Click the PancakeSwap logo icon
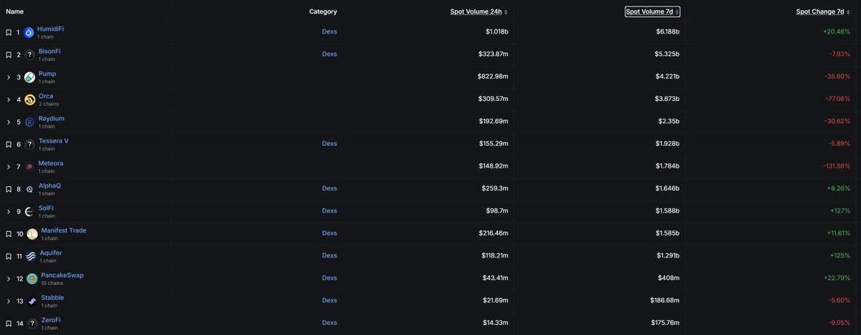 [32, 278]
